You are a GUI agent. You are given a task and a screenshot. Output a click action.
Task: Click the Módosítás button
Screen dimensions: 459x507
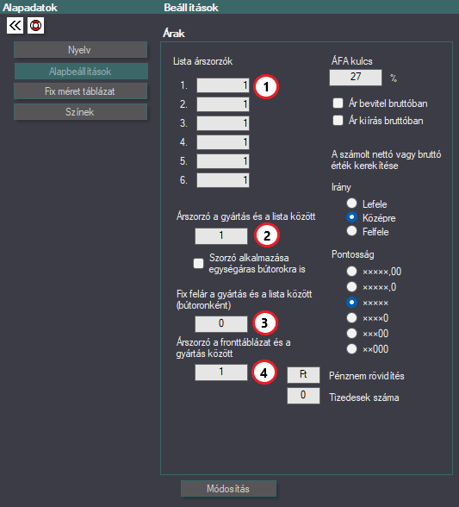point(228,489)
